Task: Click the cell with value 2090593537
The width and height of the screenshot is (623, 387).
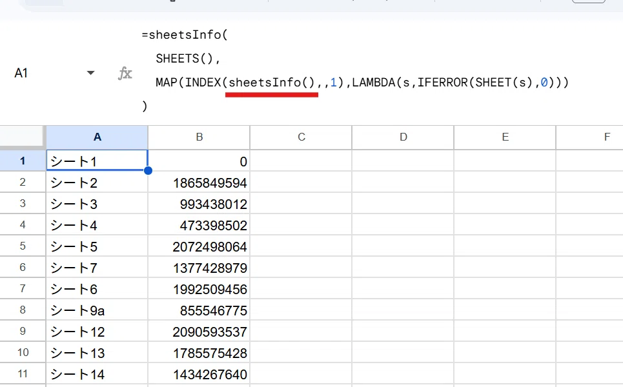Action: [199, 331]
